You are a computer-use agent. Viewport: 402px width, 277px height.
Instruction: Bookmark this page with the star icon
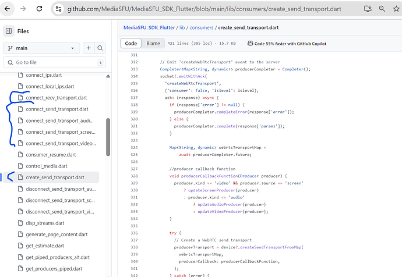[396, 9]
